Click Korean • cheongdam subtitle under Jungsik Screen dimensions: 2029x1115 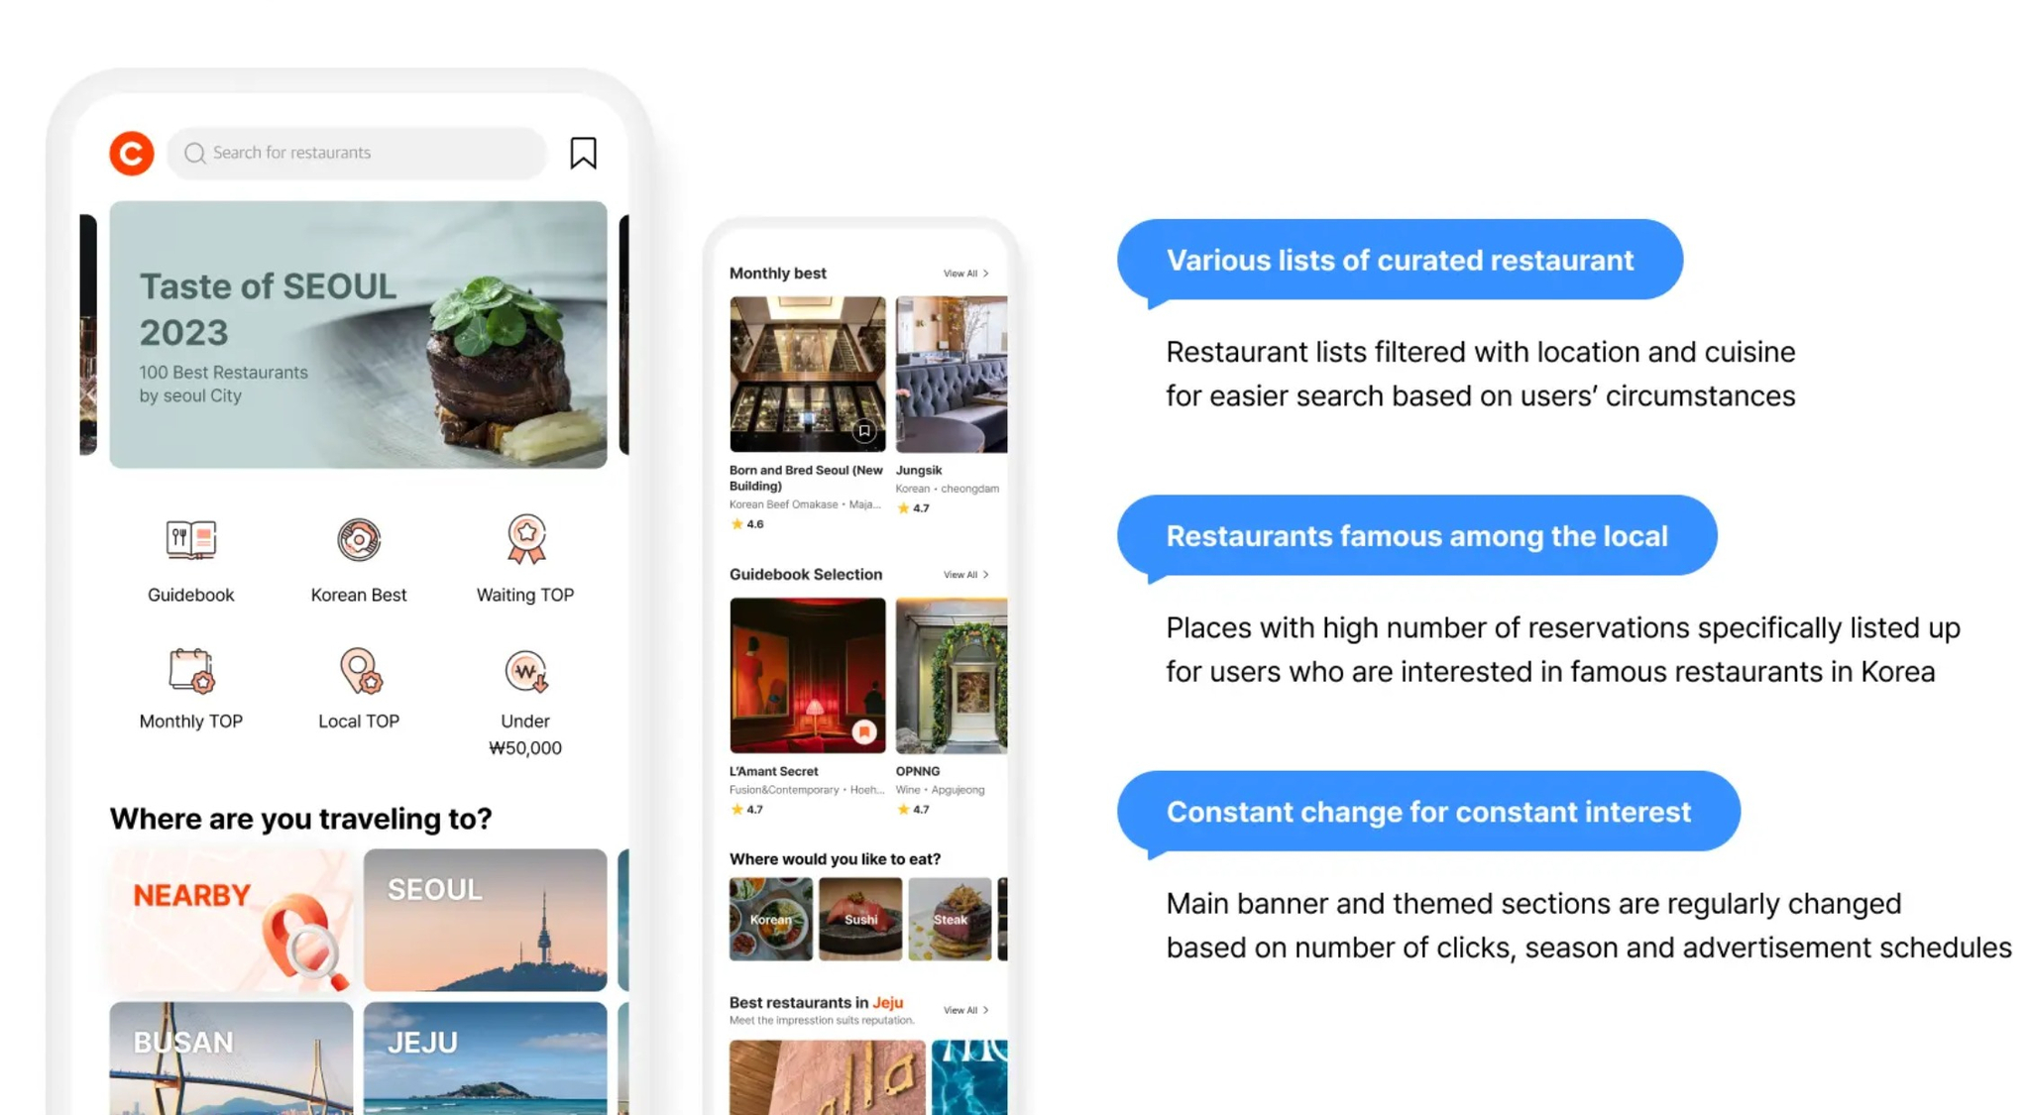point(948,489)
